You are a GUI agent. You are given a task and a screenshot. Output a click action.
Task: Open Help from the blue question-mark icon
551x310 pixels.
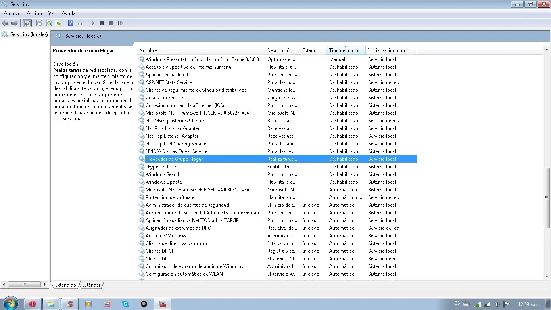tap(70, 23)
